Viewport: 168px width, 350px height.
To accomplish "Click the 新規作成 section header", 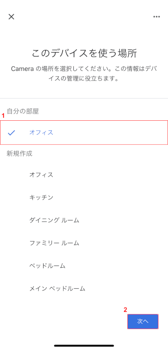I will click(20, 154).
